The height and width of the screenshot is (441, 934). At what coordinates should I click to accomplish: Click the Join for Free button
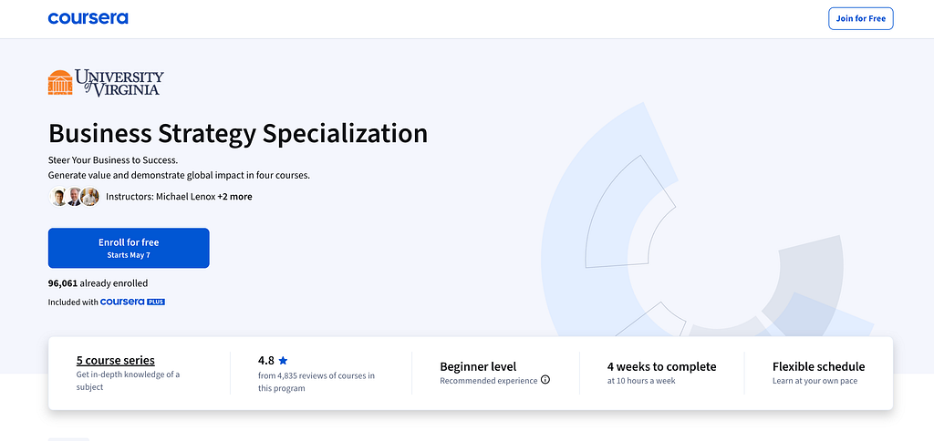861,18
